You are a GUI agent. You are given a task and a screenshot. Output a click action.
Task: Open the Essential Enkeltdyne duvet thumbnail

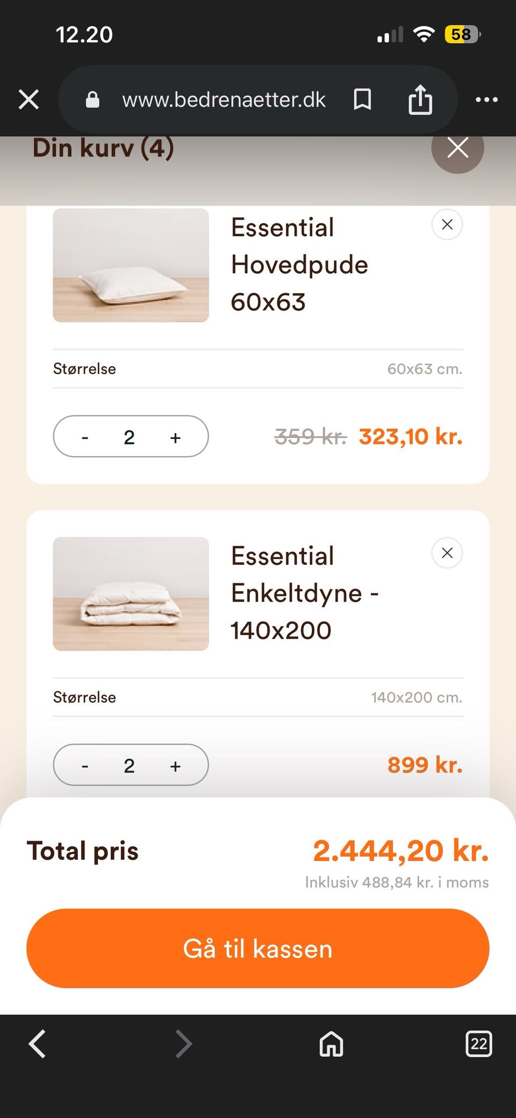(x=131, y=594)
